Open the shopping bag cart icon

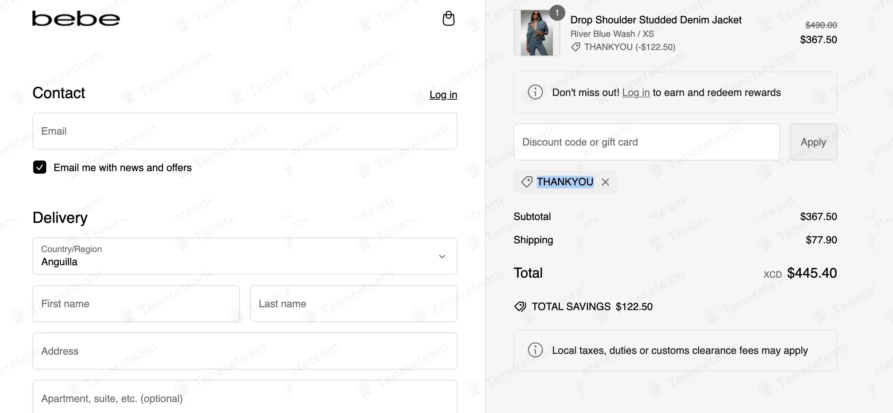click(x=448, y=19)
